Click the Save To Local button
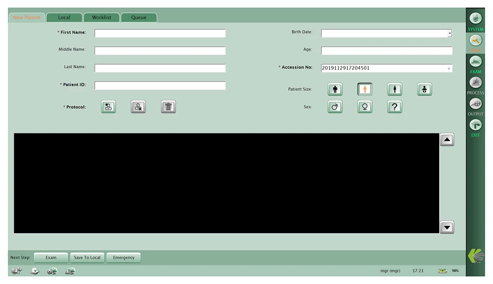The width and height of the screenshot is (493, 284). pyautogui.click(x=87, y=258)
